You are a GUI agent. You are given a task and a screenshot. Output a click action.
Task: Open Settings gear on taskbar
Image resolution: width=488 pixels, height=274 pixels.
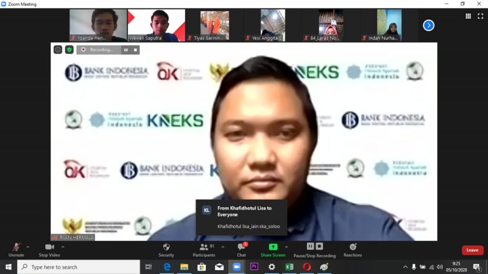click(x=272, y=267)
